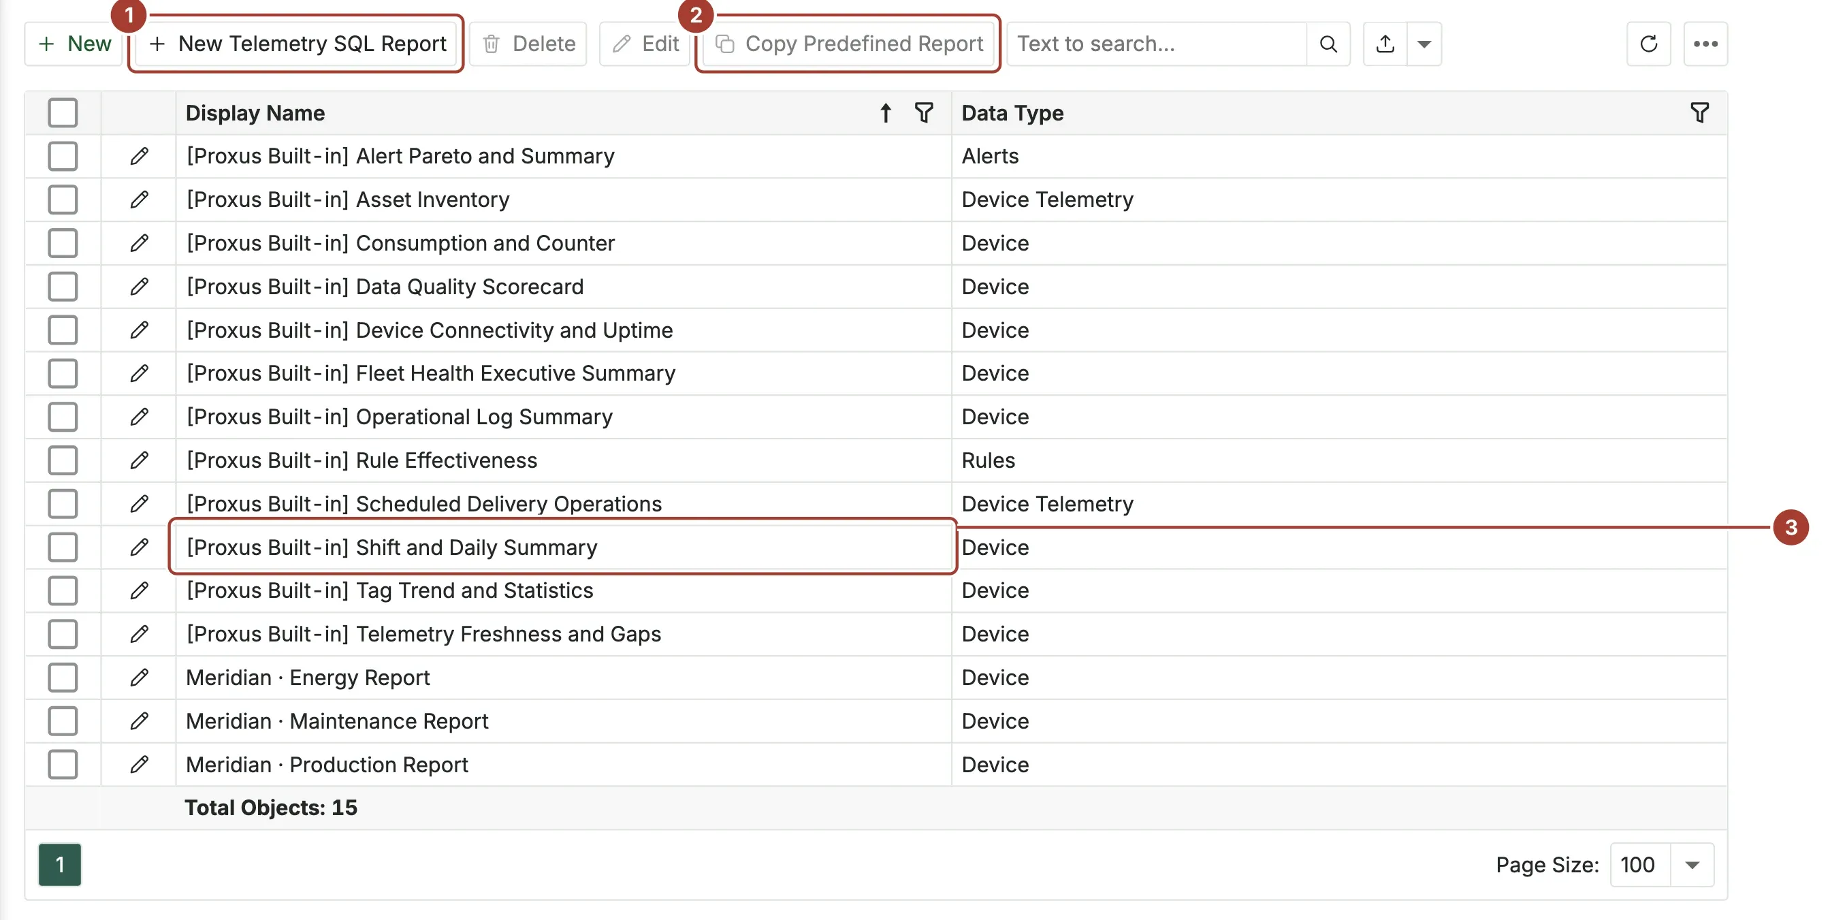Edit pencil for Shift and Daily Summary

coord(140,548)
